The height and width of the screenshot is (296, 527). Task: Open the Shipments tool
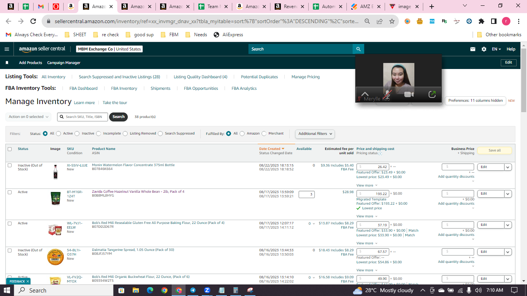(x=160, y=88)
